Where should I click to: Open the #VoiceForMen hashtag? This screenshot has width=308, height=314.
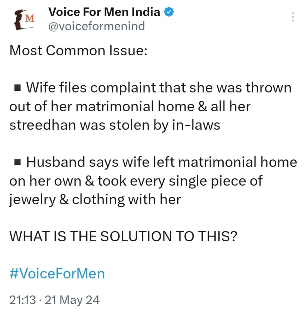[x=57, y=274]
